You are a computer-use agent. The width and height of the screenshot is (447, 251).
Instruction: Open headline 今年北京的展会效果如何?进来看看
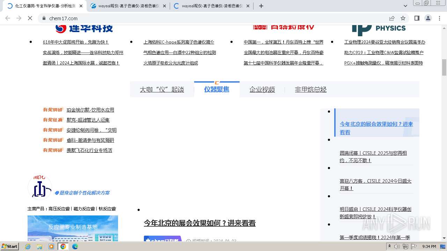tap(200, 223)
